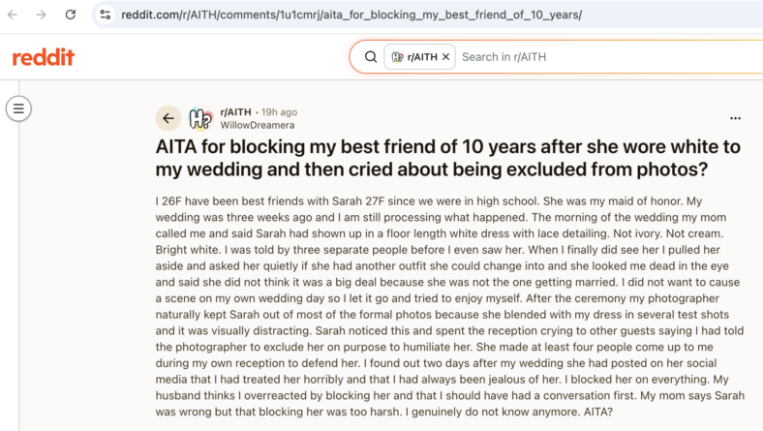Remove the r/AITH search filter
The width and height of the screenshot is (763, 431).
tap(445, 57)
